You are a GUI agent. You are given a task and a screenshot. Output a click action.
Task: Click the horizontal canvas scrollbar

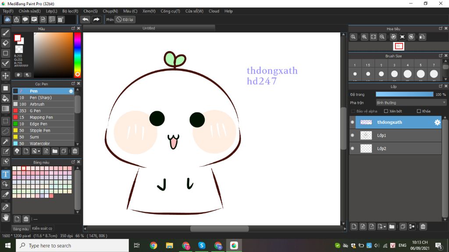pos(219,228)
